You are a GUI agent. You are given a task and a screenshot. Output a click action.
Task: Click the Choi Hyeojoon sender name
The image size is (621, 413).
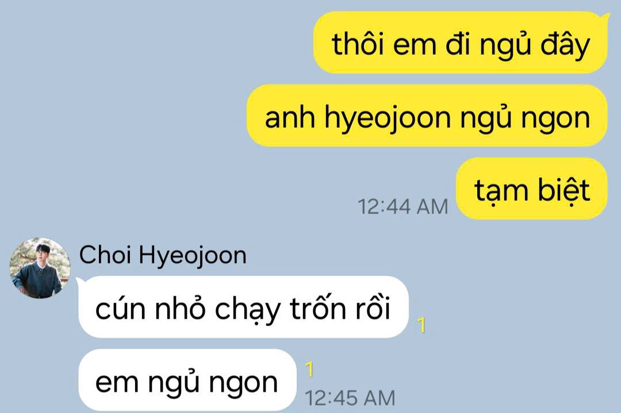coord(163,255)
